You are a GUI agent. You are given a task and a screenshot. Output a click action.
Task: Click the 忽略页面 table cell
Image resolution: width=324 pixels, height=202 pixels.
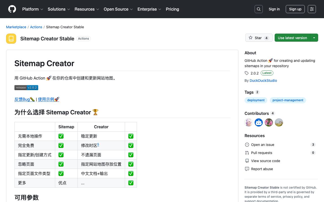pyautogui.click(x=35, y=164)
